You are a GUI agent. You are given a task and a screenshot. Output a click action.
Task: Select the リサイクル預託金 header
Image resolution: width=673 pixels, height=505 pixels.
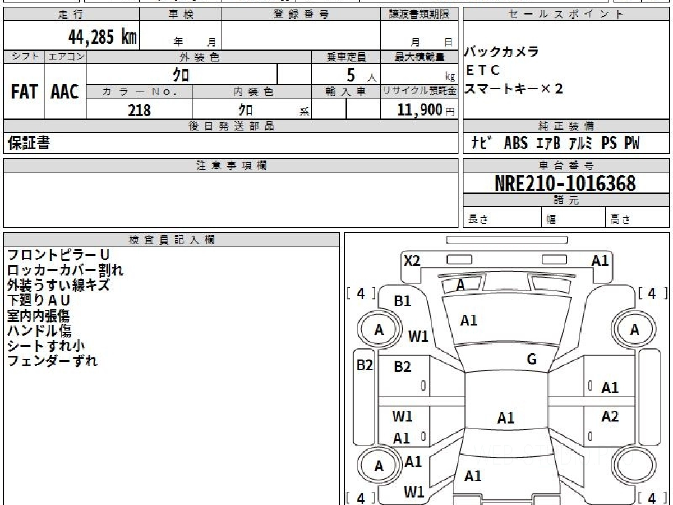(x=420, y=92)
